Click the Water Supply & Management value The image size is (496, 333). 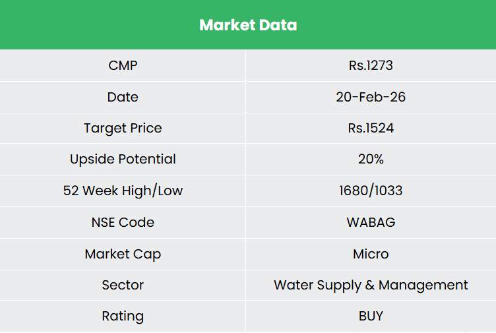click(x=371, y=285)
